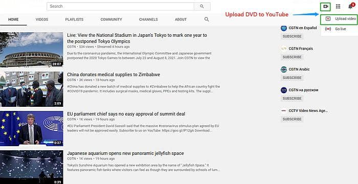
Task: Click the description mentioning #Zimbabwe and #COVID19
Action: pyautogui.click(x=143, y=89)
